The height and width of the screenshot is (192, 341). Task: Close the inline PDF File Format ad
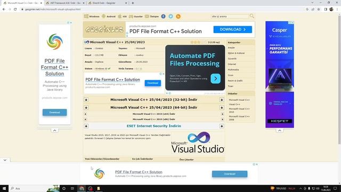pyautogui.click(x=164, y=74)
